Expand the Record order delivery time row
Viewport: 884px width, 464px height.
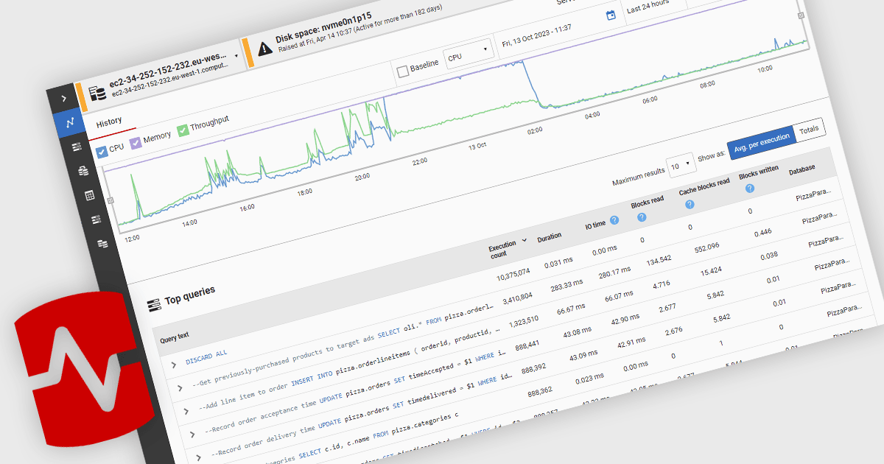(x=199, y=457)
